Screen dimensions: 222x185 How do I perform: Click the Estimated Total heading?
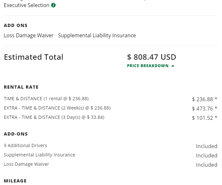33,57
